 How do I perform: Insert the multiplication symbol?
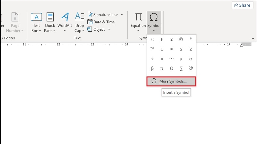[x=162, y=59]
